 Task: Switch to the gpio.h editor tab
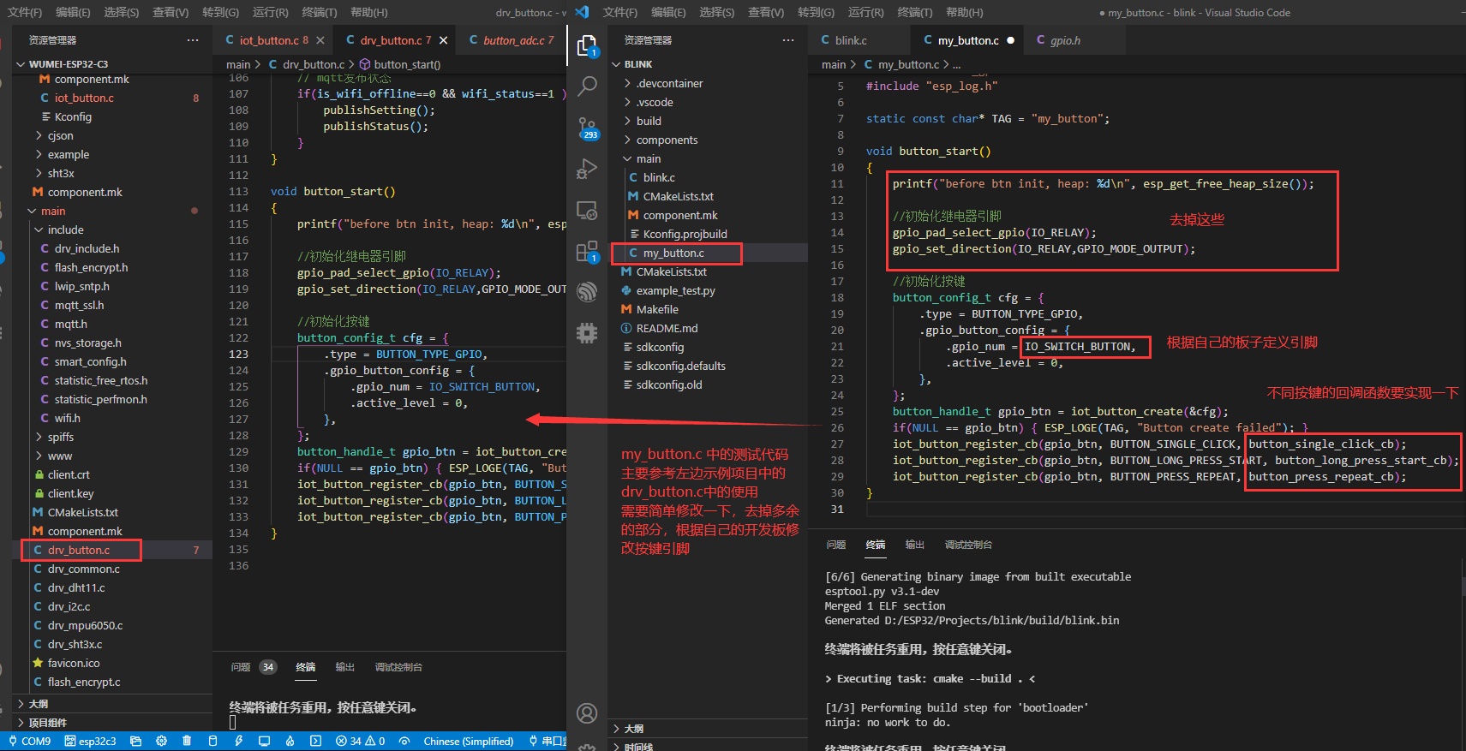(1065, 40)
